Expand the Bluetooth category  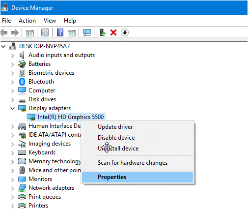point(13,82)
